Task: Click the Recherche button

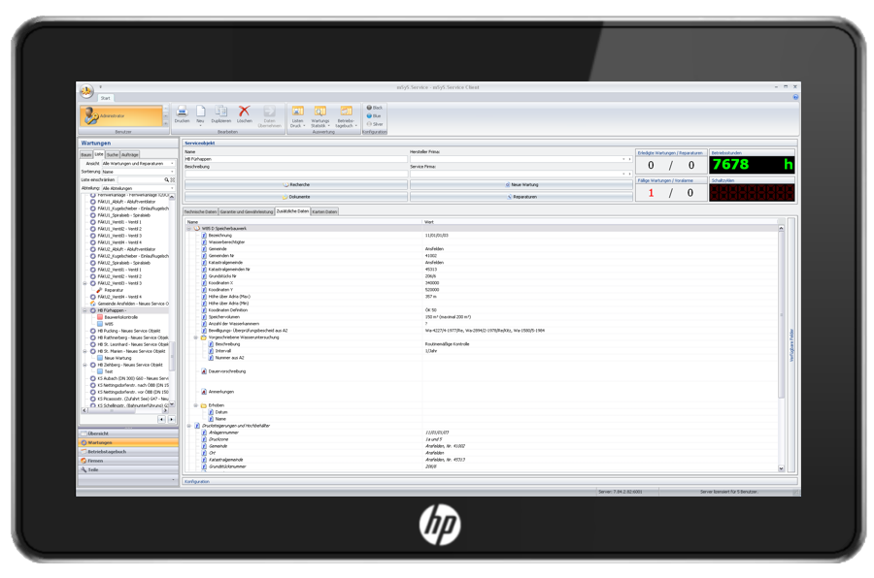Action: pyautogui.click(x=296, y=184)
